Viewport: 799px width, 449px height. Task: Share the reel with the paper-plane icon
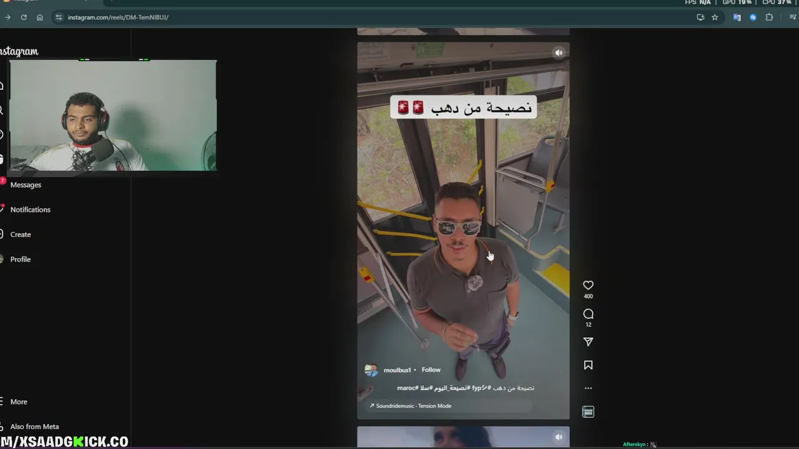coord(588,342)
